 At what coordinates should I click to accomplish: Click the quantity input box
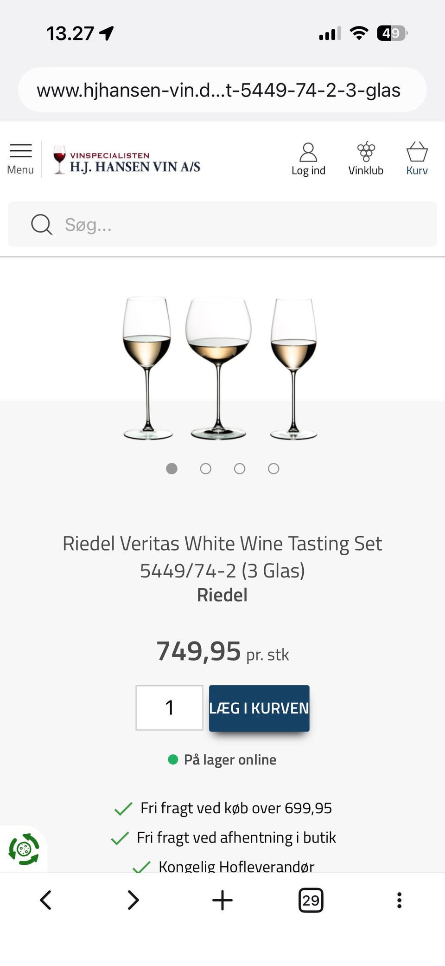pos(169,708)
